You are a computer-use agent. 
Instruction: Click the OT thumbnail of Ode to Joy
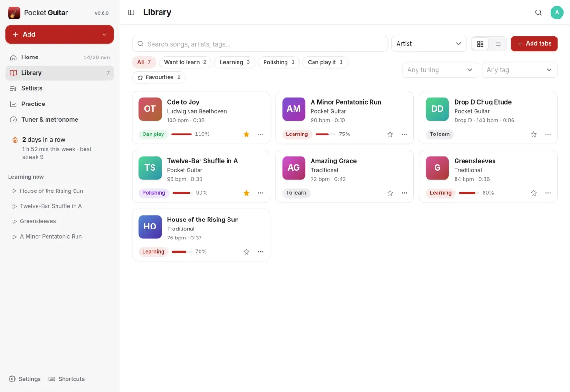[x=150, y=109]
